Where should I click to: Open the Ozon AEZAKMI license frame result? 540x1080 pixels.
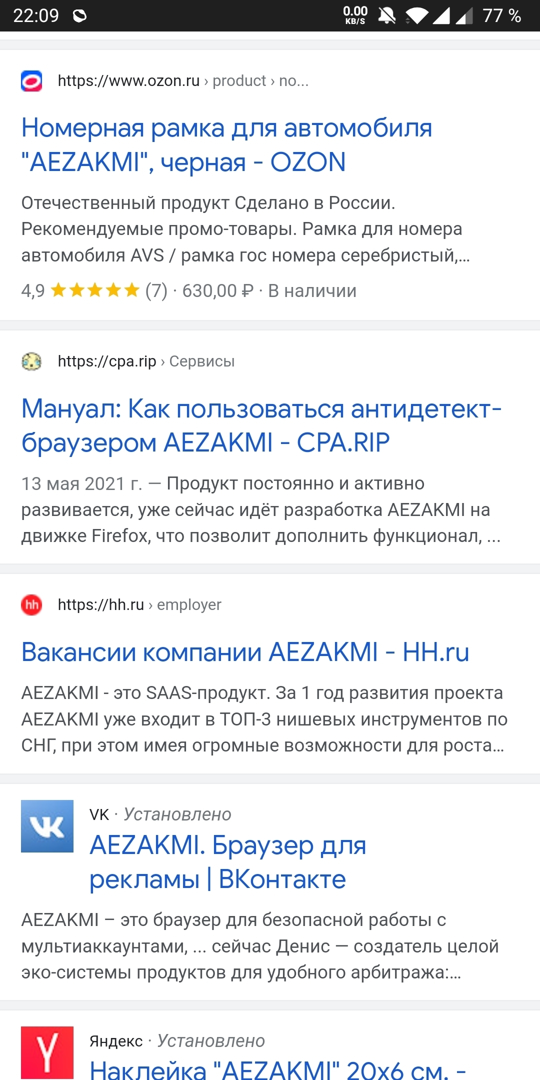point(226,145)
